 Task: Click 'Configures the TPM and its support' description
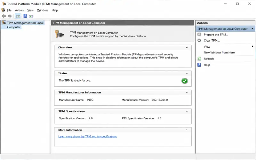coord(108,36)
